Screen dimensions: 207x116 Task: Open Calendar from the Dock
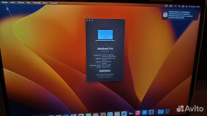click(x=96, y=115)
